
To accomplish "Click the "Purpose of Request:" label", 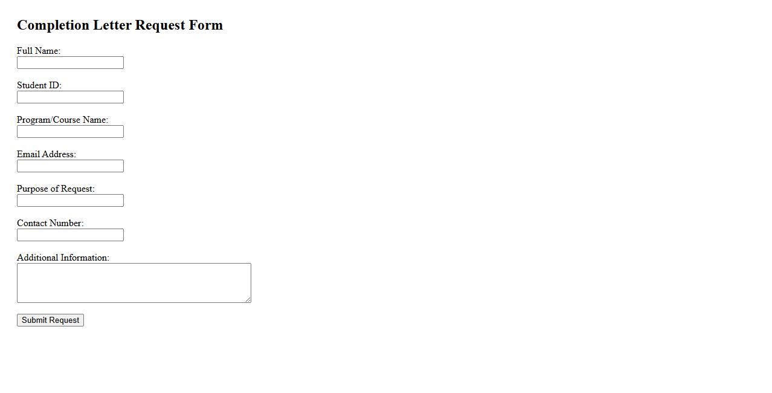I will [56, 189].
